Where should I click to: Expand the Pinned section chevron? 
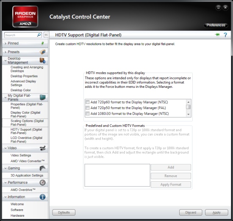point(6,44)
